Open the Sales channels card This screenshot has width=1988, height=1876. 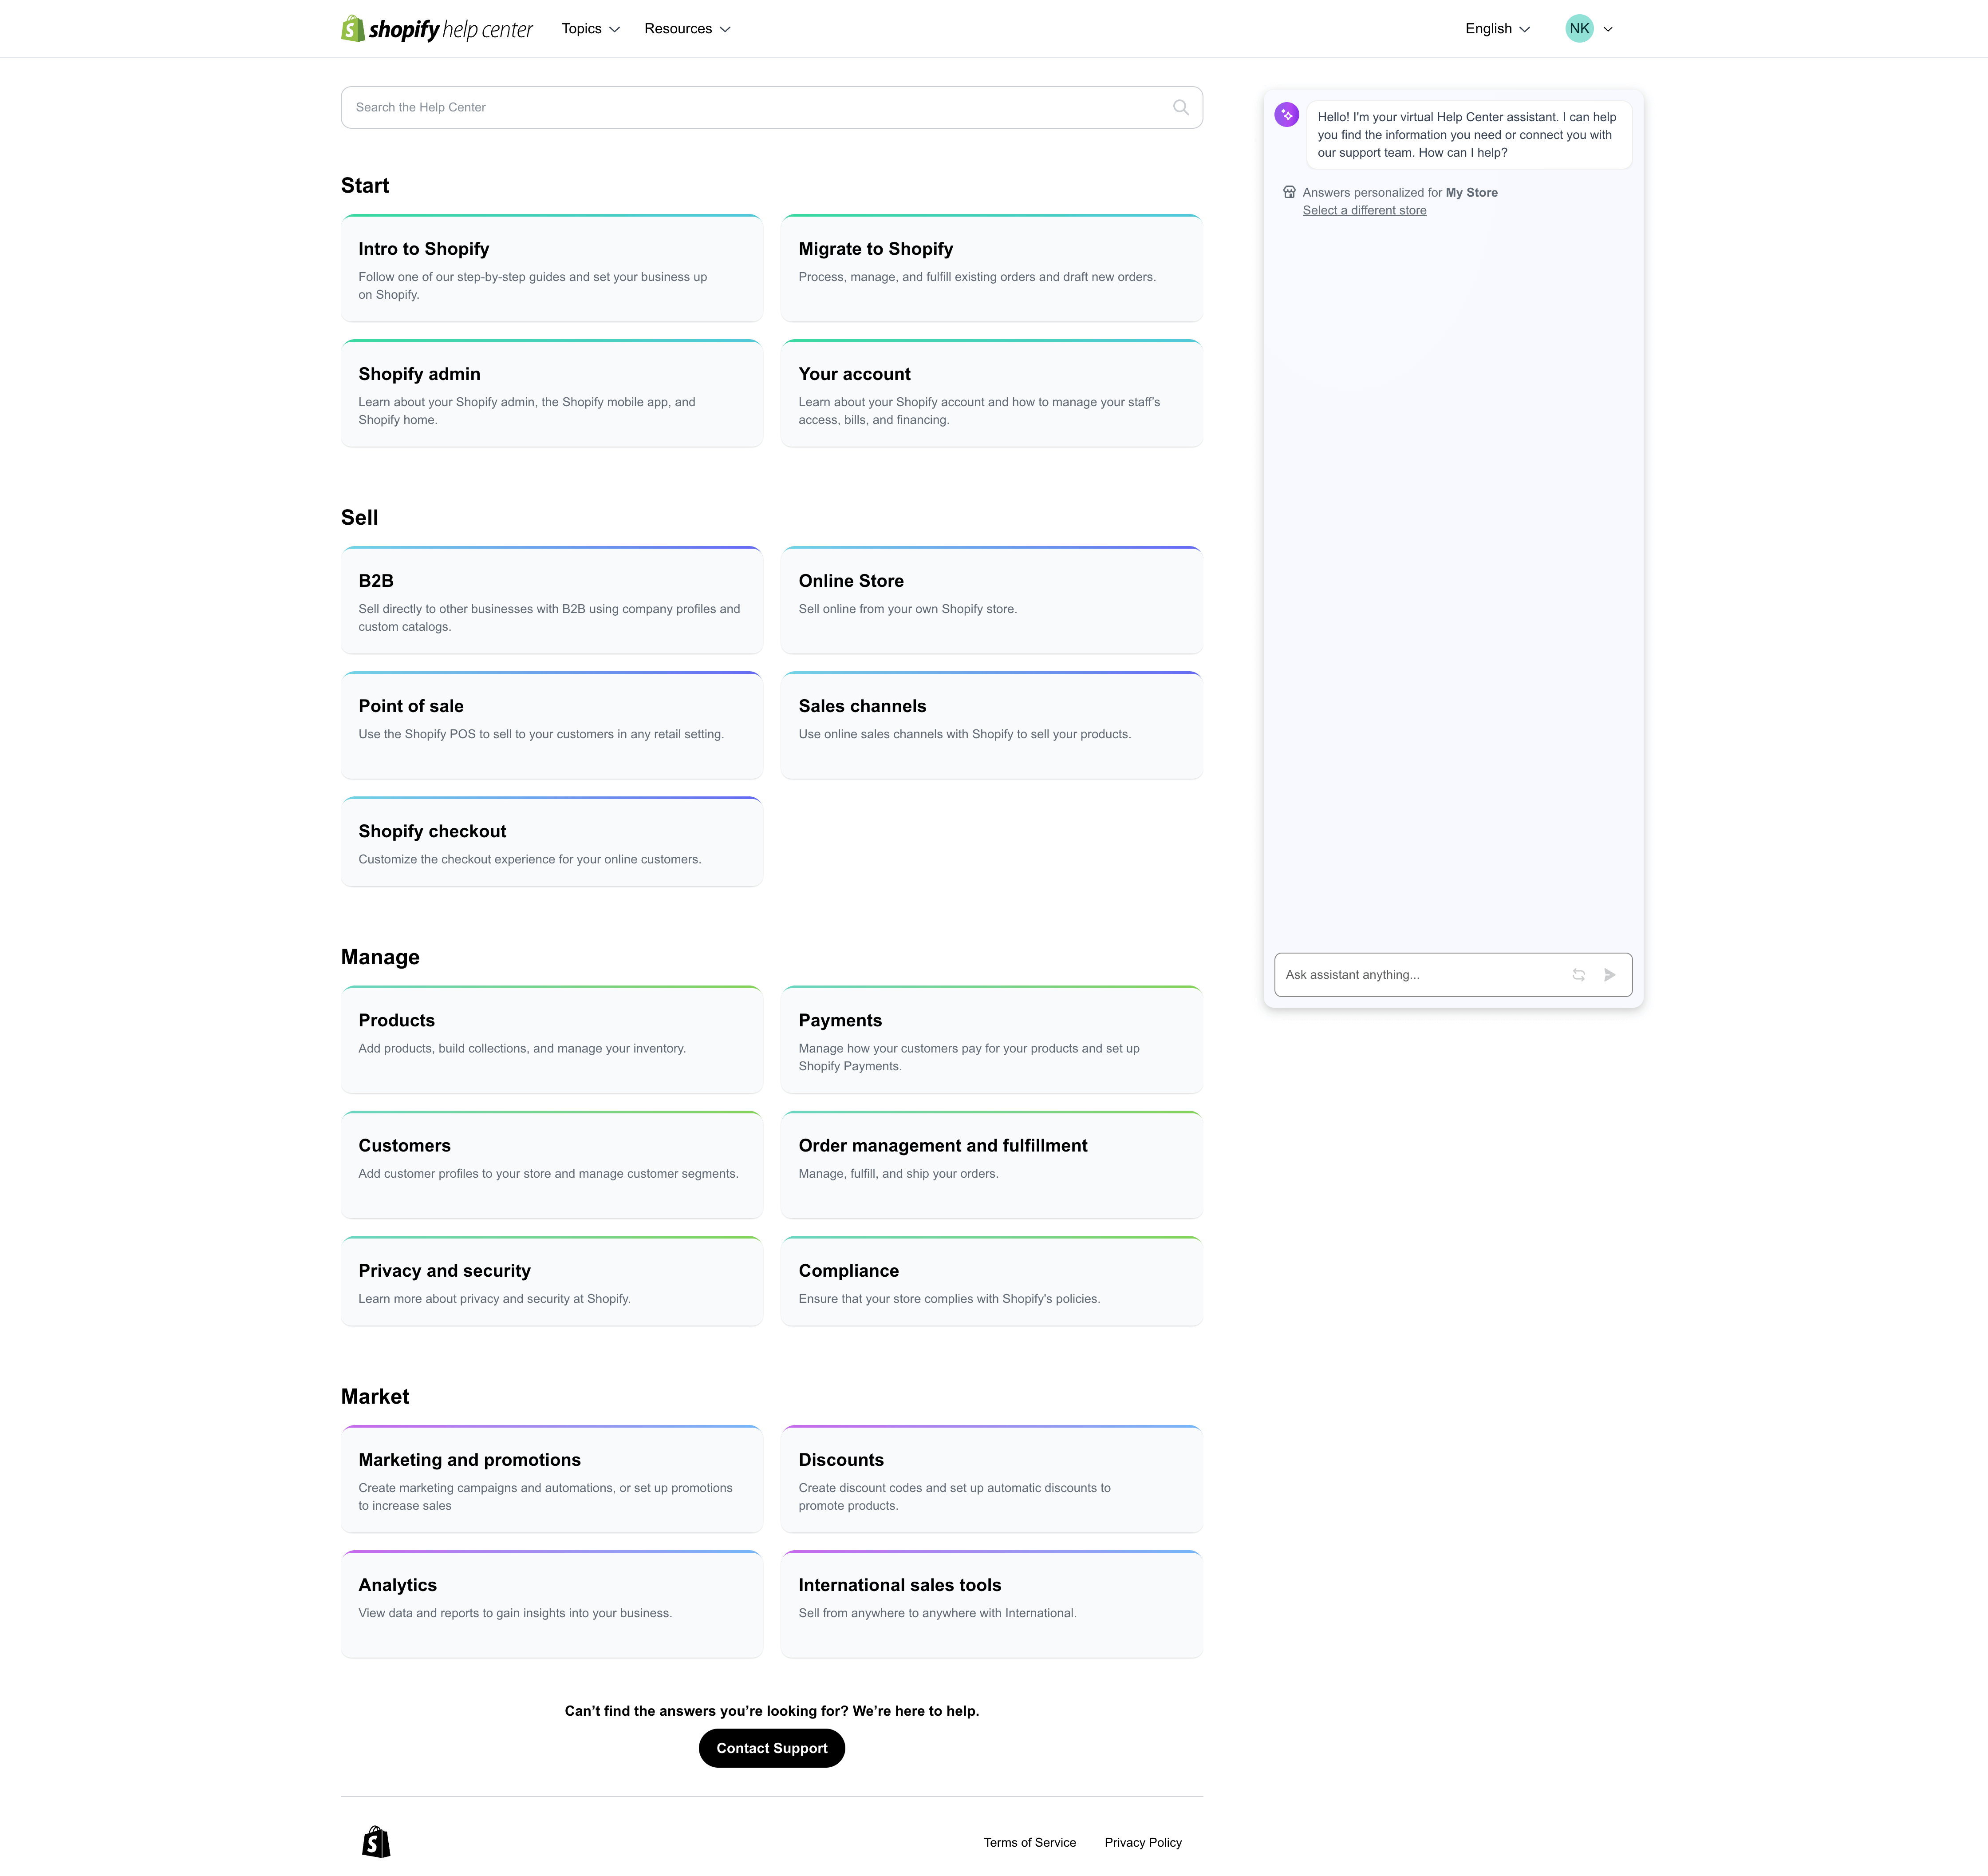click(992, 725)
